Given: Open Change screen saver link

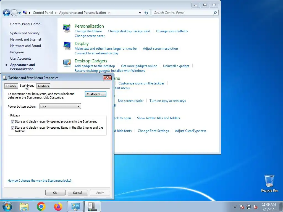Looking at the screenshot, I should click(90, 36).
